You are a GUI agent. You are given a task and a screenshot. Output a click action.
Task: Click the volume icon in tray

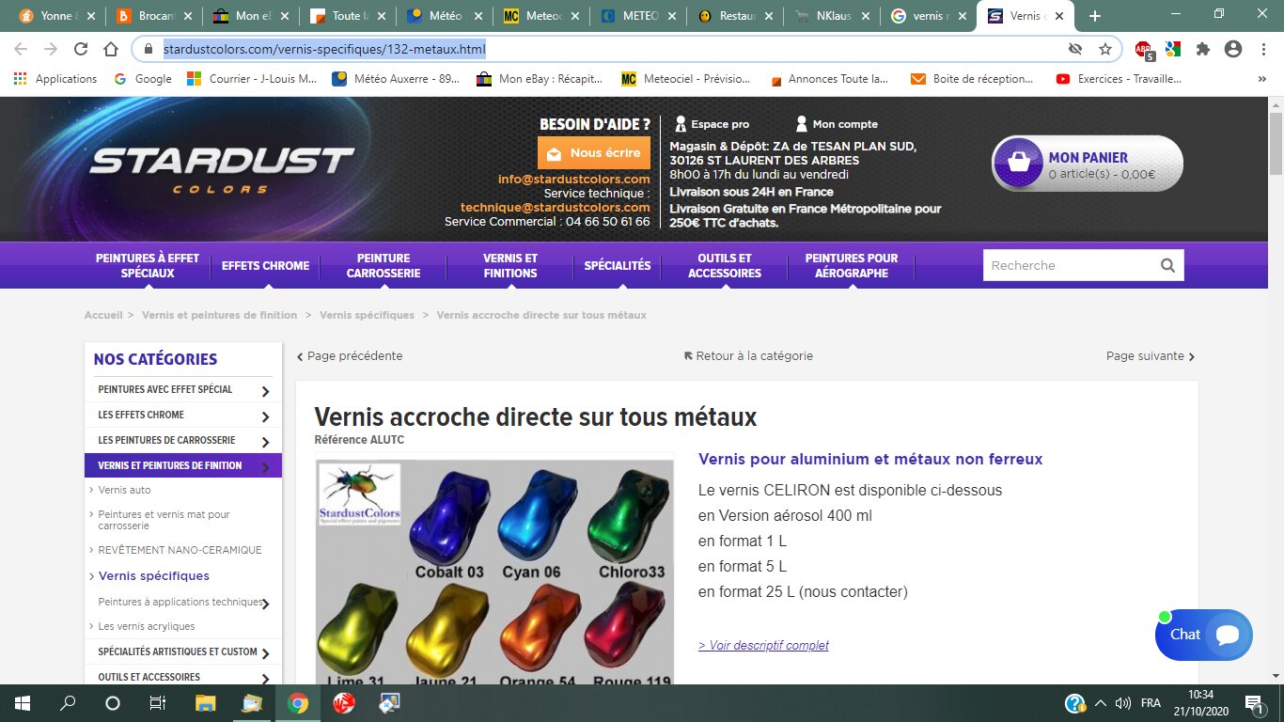pyautogui.click(x=1121, y=702)
